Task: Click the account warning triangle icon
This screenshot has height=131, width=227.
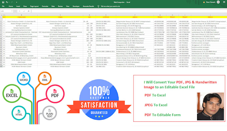Action: click(x=204, y=2)
